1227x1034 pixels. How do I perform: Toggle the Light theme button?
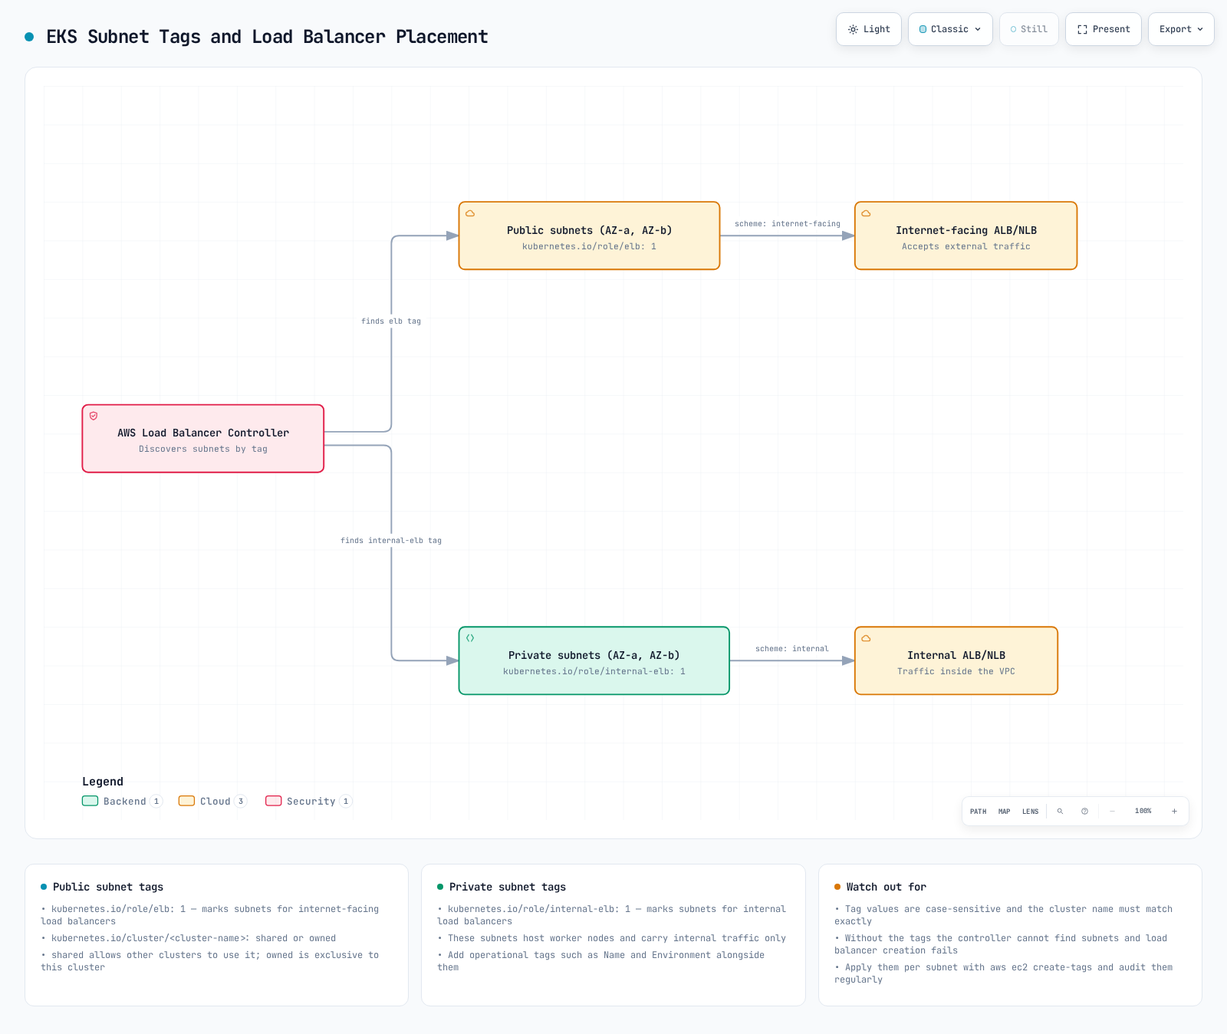[x=868, y=29]
